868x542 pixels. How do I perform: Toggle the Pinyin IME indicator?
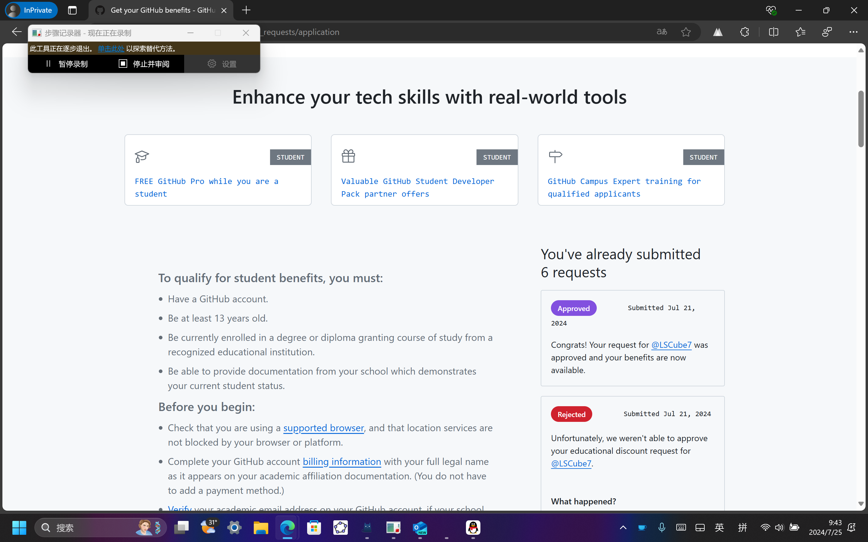pyautogui.click(x=742, y=527)
